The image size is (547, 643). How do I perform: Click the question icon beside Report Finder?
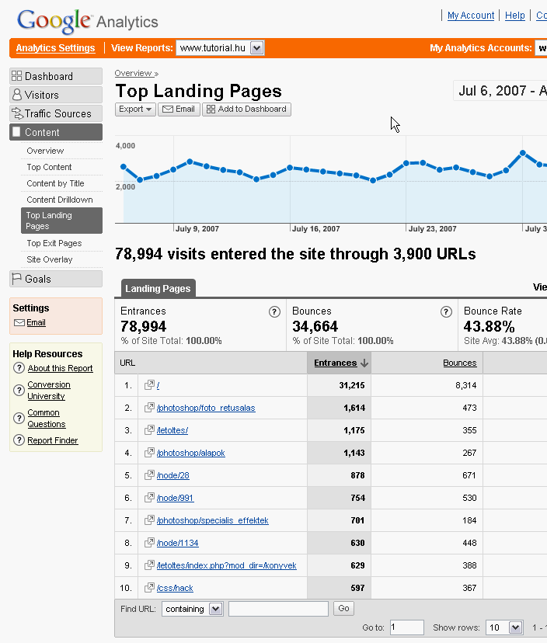click(19, 440)
